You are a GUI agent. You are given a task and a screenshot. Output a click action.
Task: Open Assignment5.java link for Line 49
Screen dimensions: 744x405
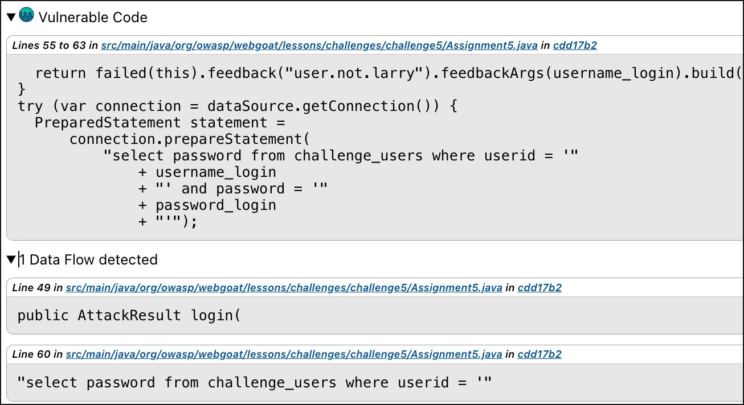click(284, 288)
